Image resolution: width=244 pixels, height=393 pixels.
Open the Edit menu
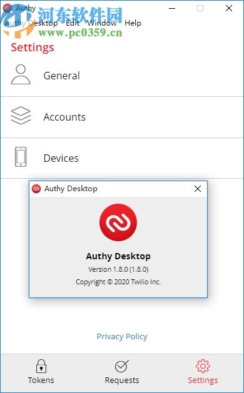73,23
